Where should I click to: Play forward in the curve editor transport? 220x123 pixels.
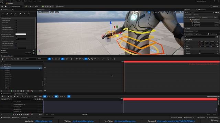[22, 91]
